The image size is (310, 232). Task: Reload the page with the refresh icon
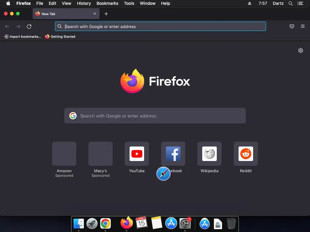(29, 27)
